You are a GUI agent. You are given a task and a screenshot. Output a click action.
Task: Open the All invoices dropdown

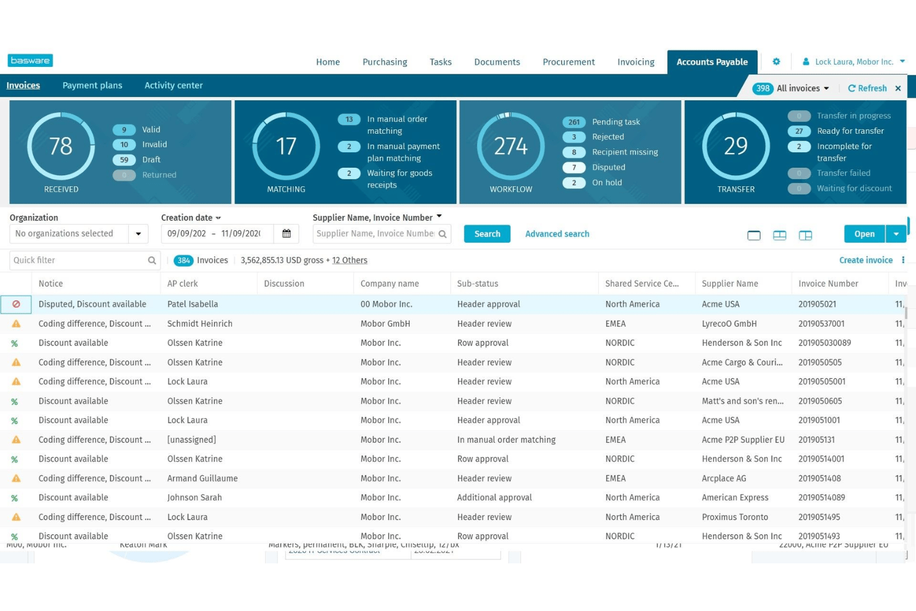pos(803,89)
